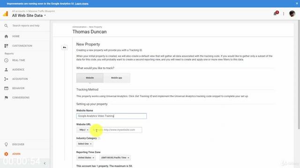Collapse the left sidebar with chevron
Screen dimensions: 300x168
click(45, 163)
